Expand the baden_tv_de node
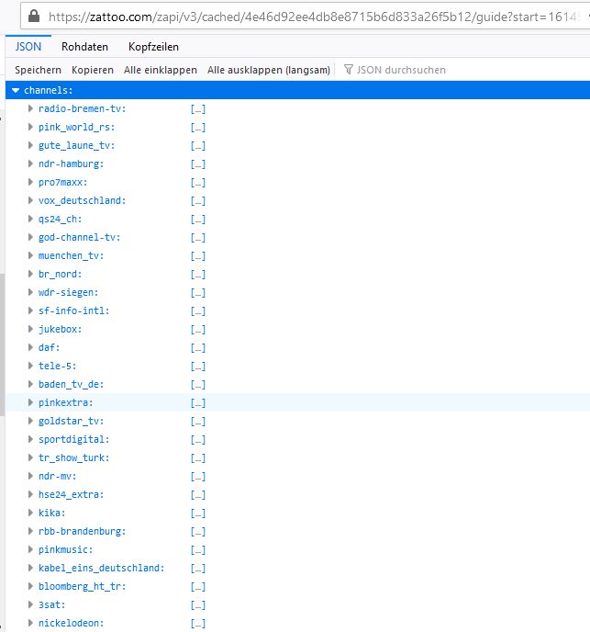Screen dimensions: 590x632 pos(30,384)
